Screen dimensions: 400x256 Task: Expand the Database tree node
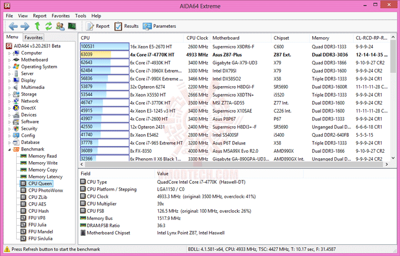[9, 143]
